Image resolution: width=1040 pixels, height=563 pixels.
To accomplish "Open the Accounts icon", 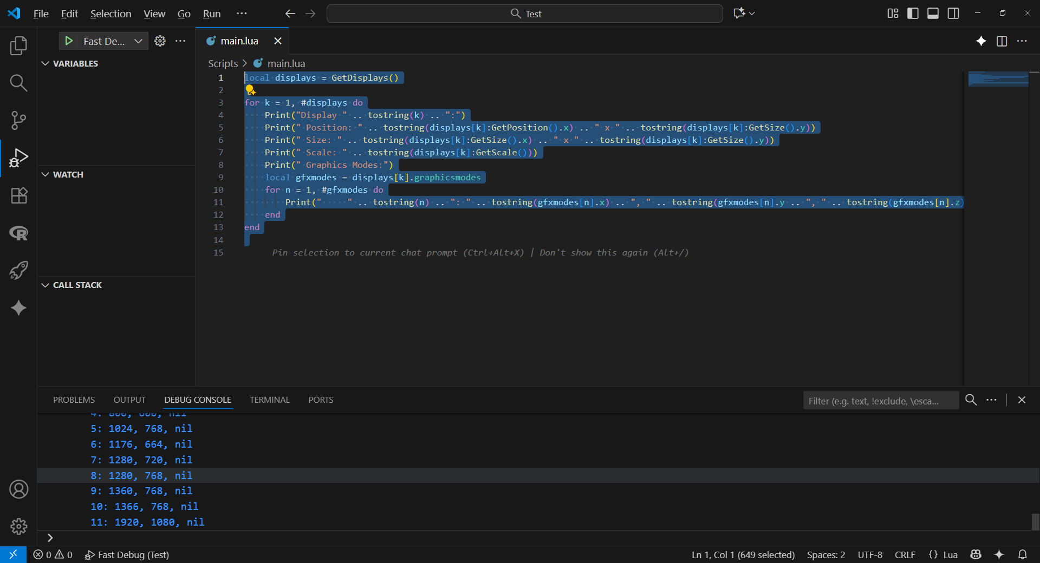I will (18, 489).
